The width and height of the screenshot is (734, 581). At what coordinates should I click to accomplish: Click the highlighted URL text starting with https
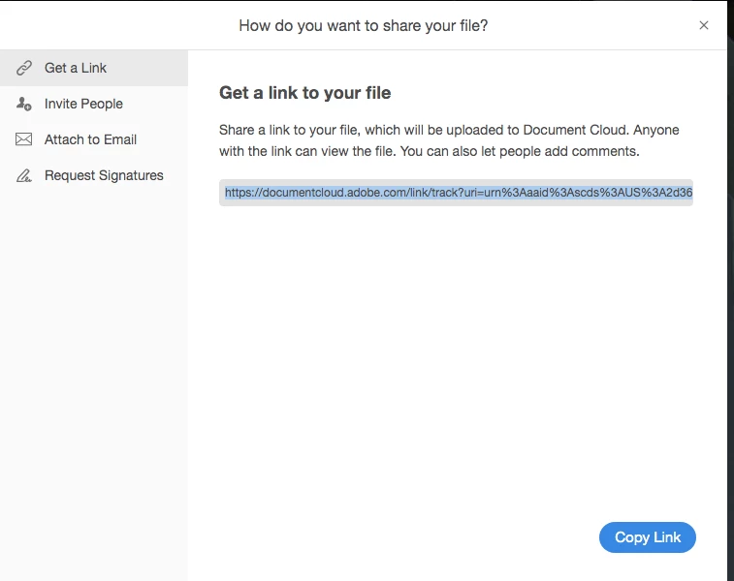tap(459, 193)
